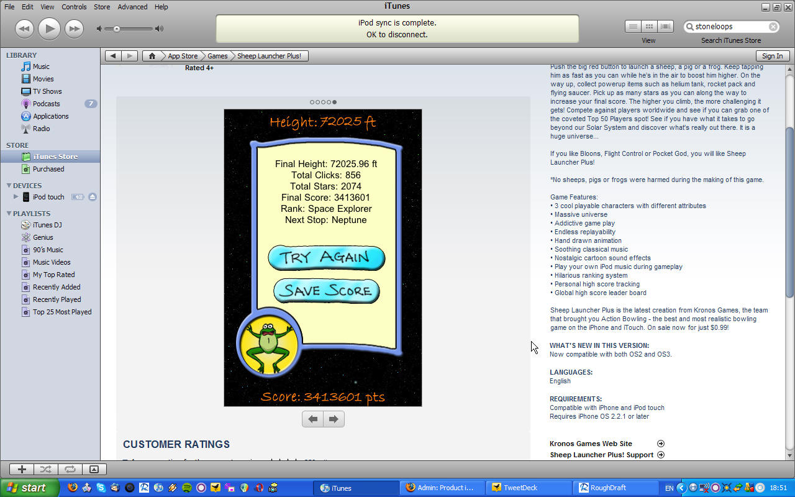
Task: Open the Store menu
Action: (102, 7)
